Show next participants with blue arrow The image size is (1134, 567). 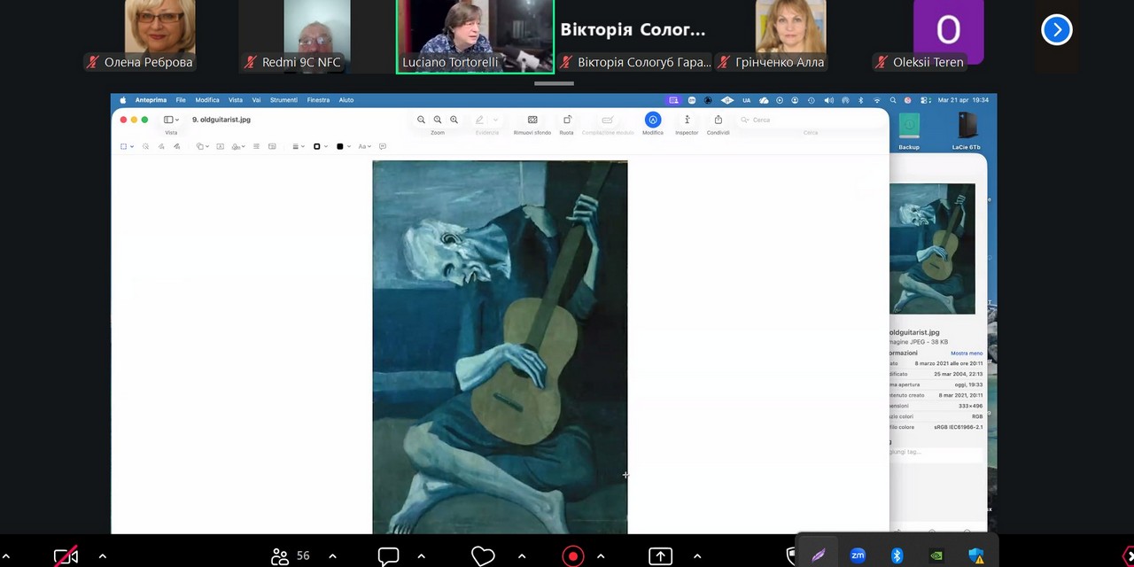pyautogui.click(x=1056, y=30)
